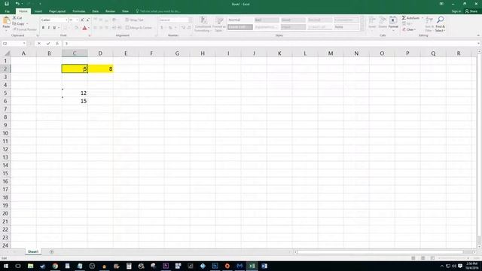Click the horizontal scrollbar
Screen dimensions: 482x271
[x=380, y=252]
